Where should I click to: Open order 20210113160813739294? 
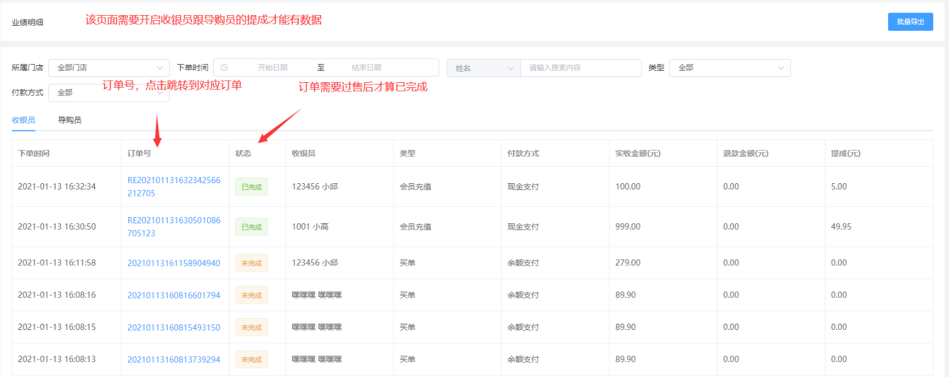click(x=174, y=359)
